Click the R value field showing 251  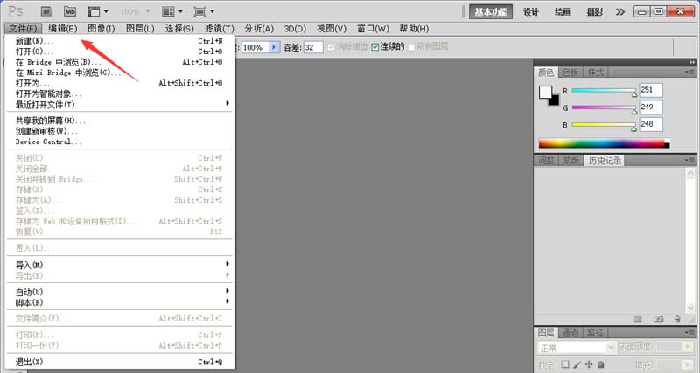pyautogui.click(x=651, y=90)
